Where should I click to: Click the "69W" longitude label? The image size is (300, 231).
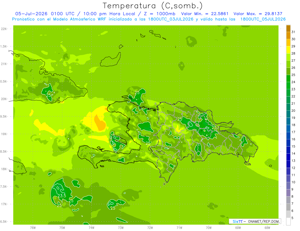coord(238,228)
